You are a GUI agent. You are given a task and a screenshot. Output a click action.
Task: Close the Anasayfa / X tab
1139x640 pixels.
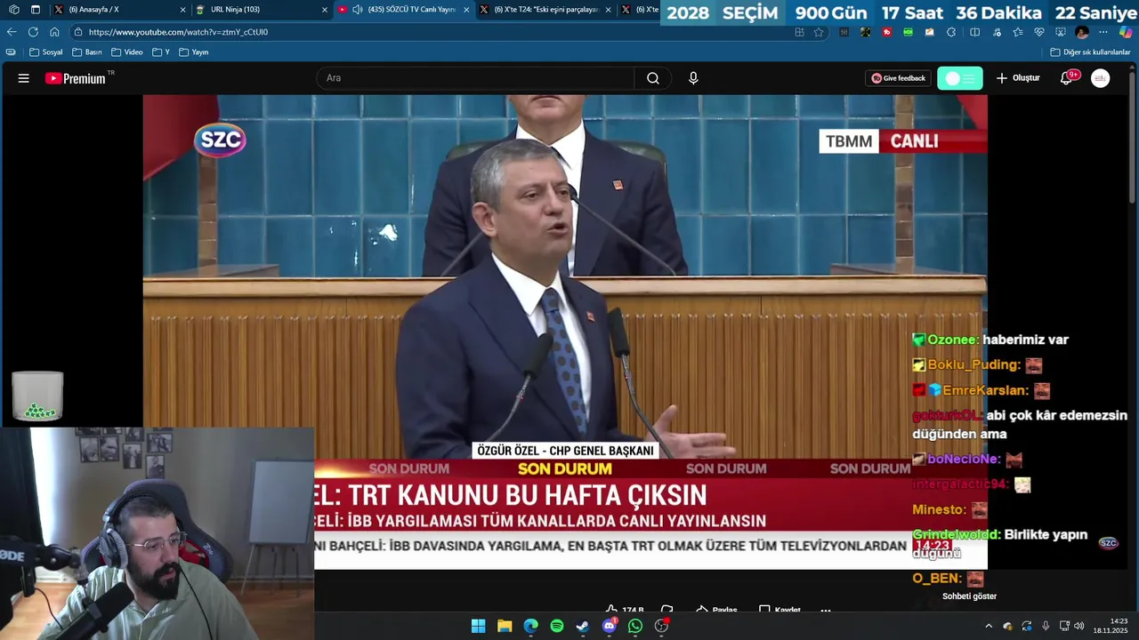coord(182,10)
